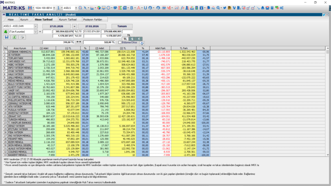Open the alarm bell icon
331x186 pixels.
262,7
